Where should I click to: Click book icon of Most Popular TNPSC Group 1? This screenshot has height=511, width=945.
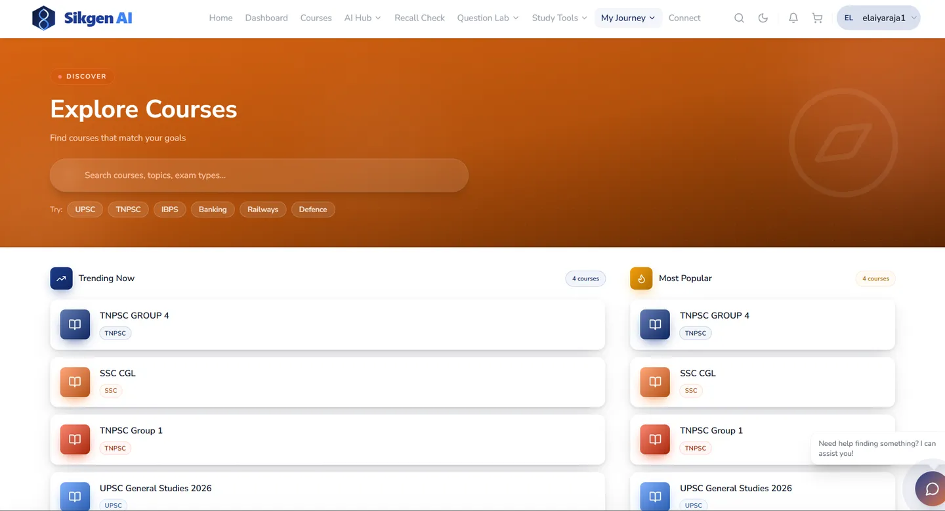655,439
